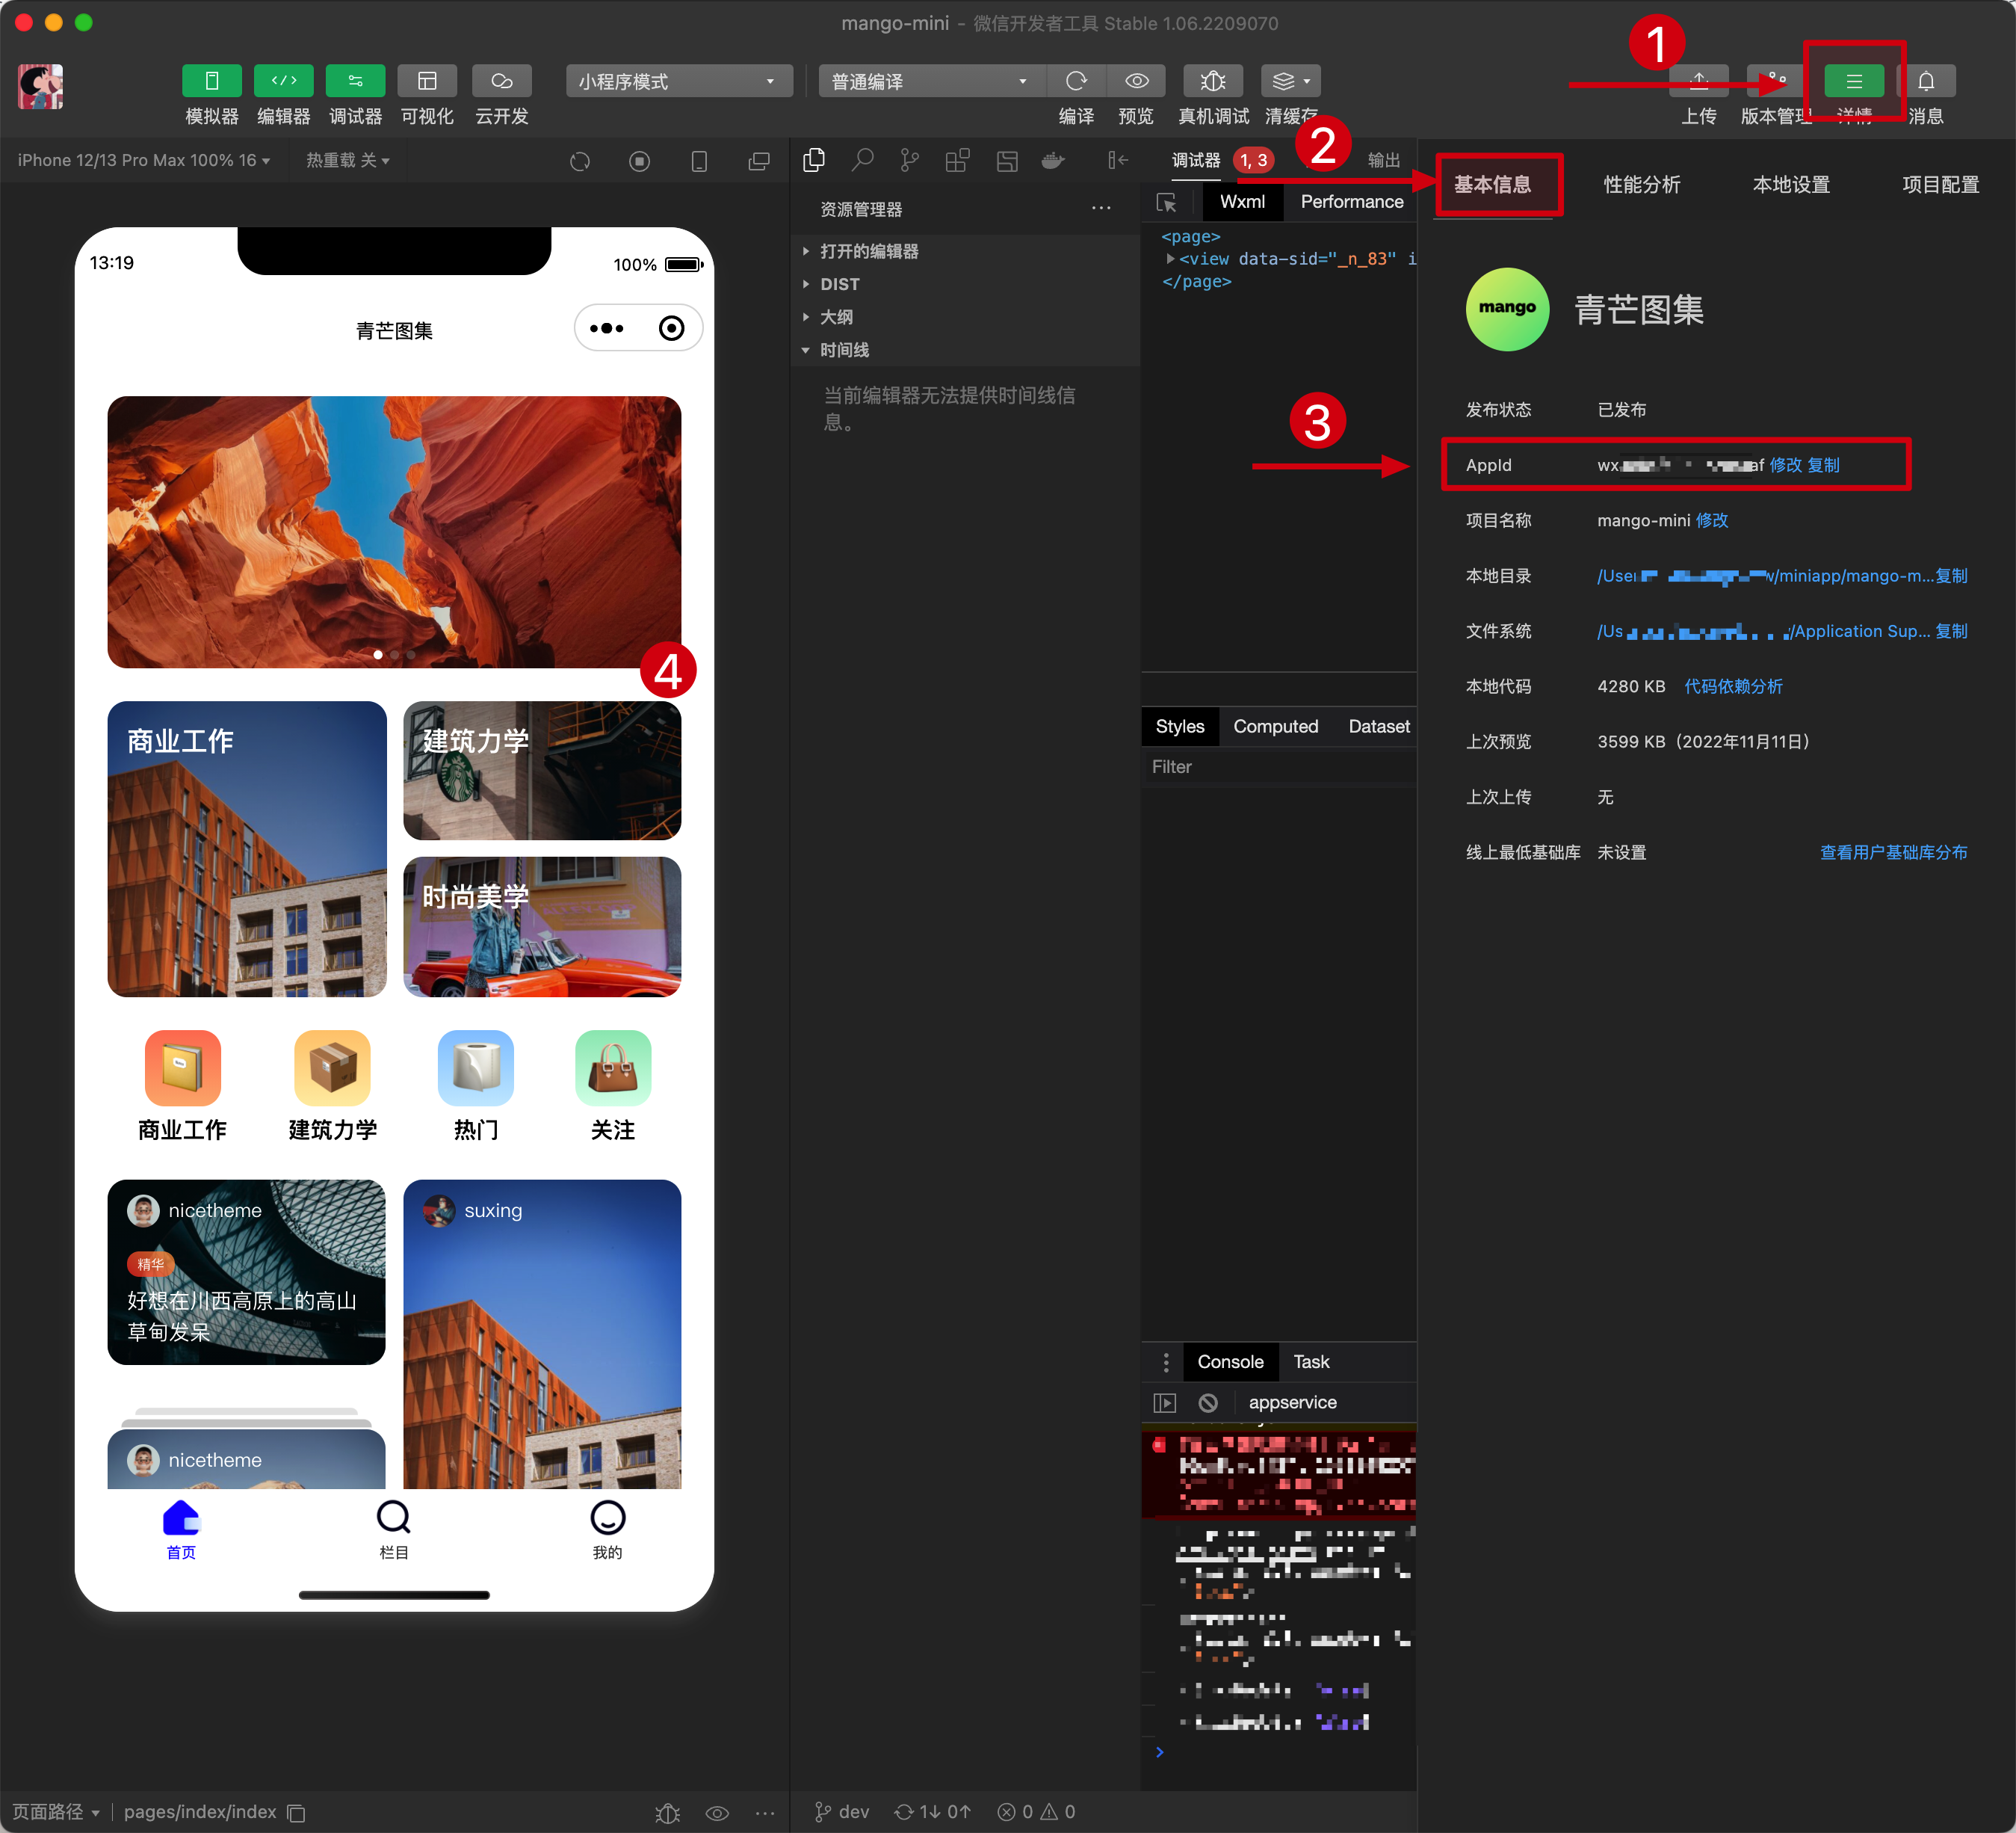The image size is (2016, 1833).
Task: Select the Styles tab
Action: pos(1180,727)
